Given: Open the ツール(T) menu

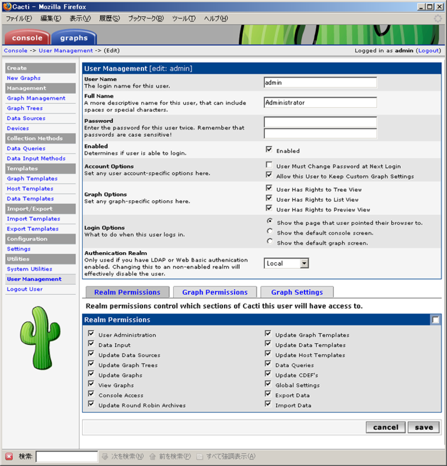Looking at the screenshot, I should click(184, 19).
